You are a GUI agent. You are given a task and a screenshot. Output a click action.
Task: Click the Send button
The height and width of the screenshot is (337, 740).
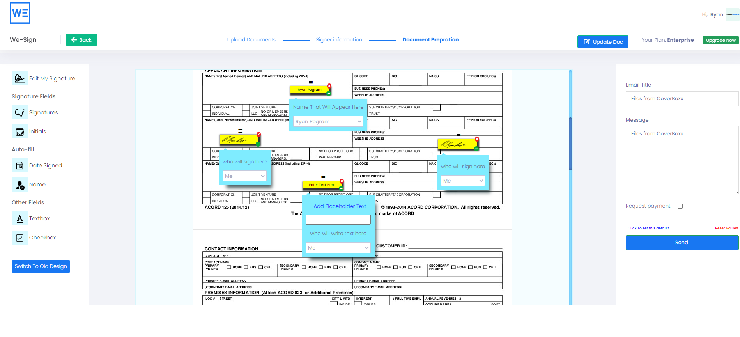pyautogui.click(x=682, y=243)
